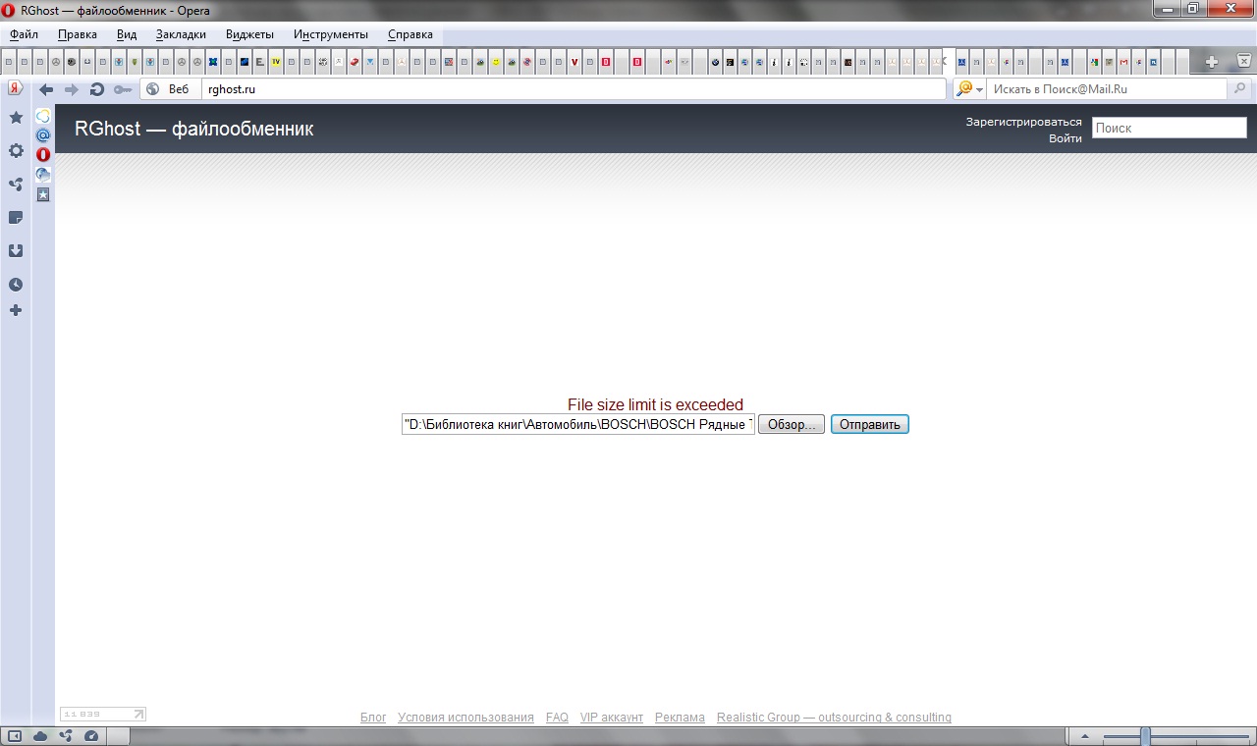The image size is (1257, 746).
Task: Add a panel with the plus icon
Action: (16, 310)
